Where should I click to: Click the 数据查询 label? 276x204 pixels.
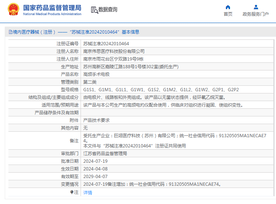pyautogui.click(x=108, y=9)
